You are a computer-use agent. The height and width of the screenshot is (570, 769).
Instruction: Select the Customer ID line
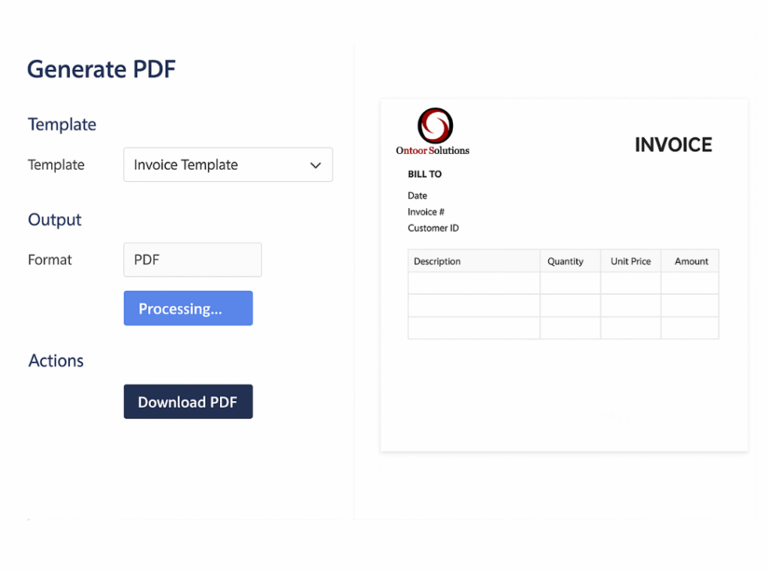(x=433, y=228)
